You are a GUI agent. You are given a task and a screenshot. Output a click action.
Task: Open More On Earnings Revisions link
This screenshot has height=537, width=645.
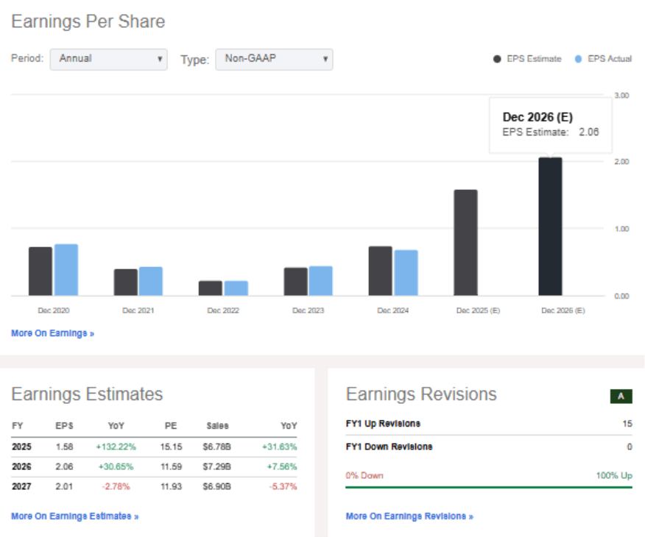coord(409,516)
